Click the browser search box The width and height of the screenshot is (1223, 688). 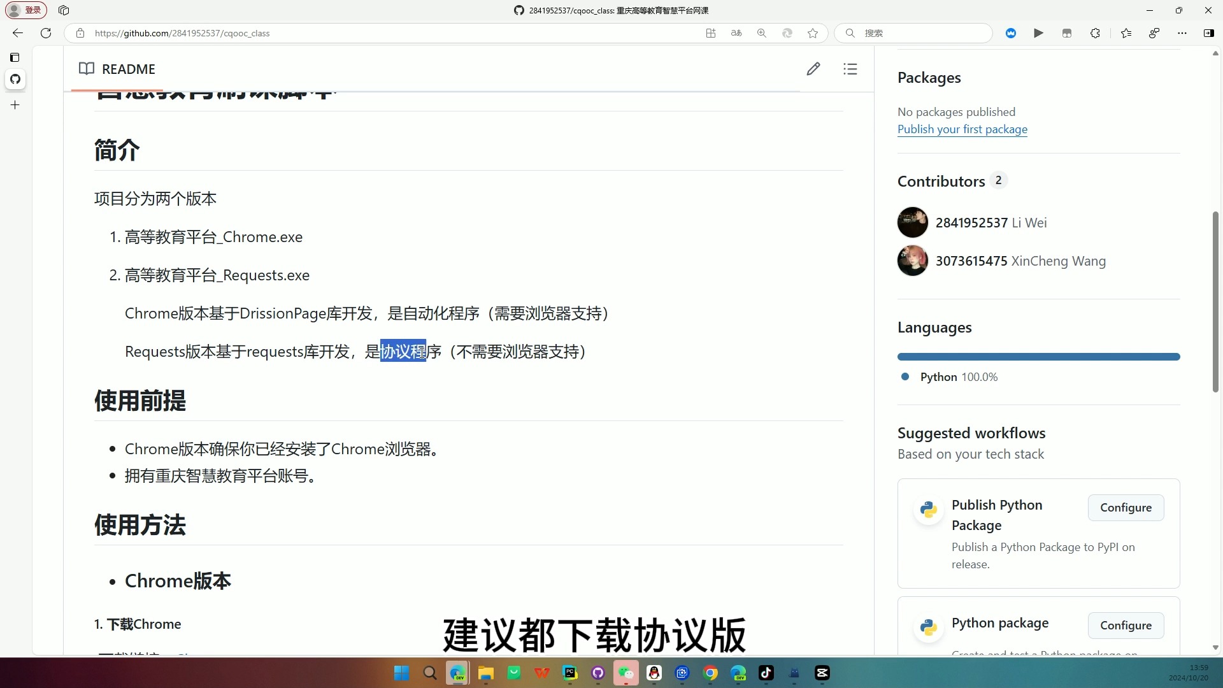pos(914,33)
